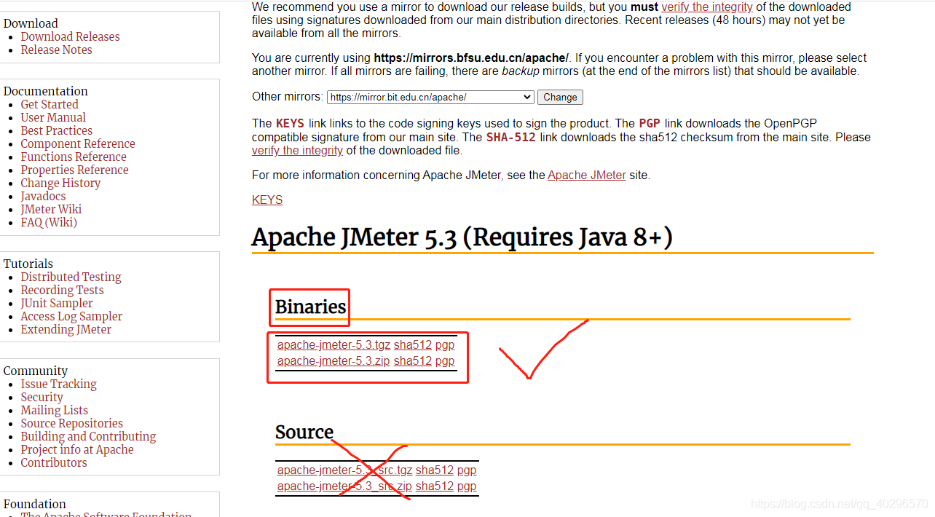Open Recording Tests tutorial
The height and width of the screenshot is (517, 935).
click(62, 290)
